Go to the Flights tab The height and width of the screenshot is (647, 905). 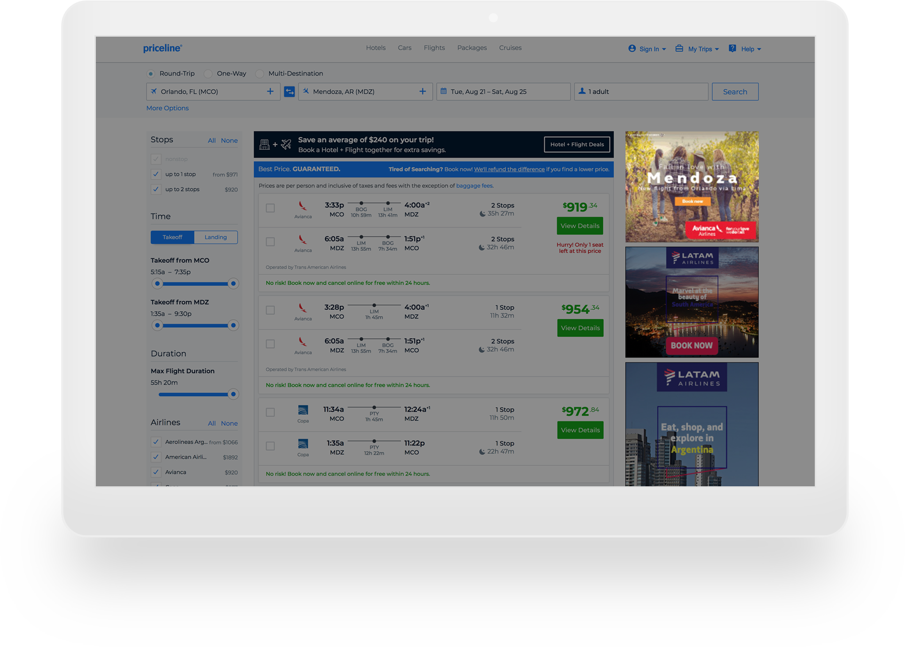(434, 48)
